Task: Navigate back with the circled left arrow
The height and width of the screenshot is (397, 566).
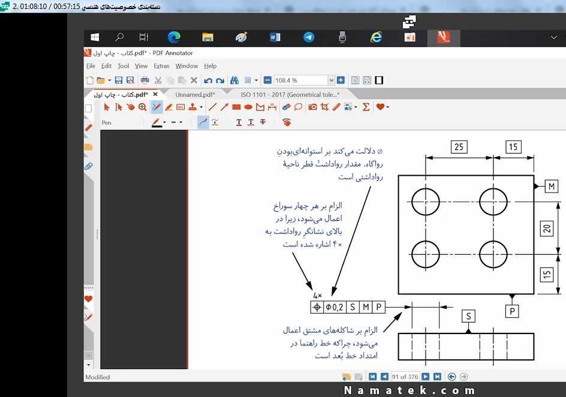Action: [451, 377]
